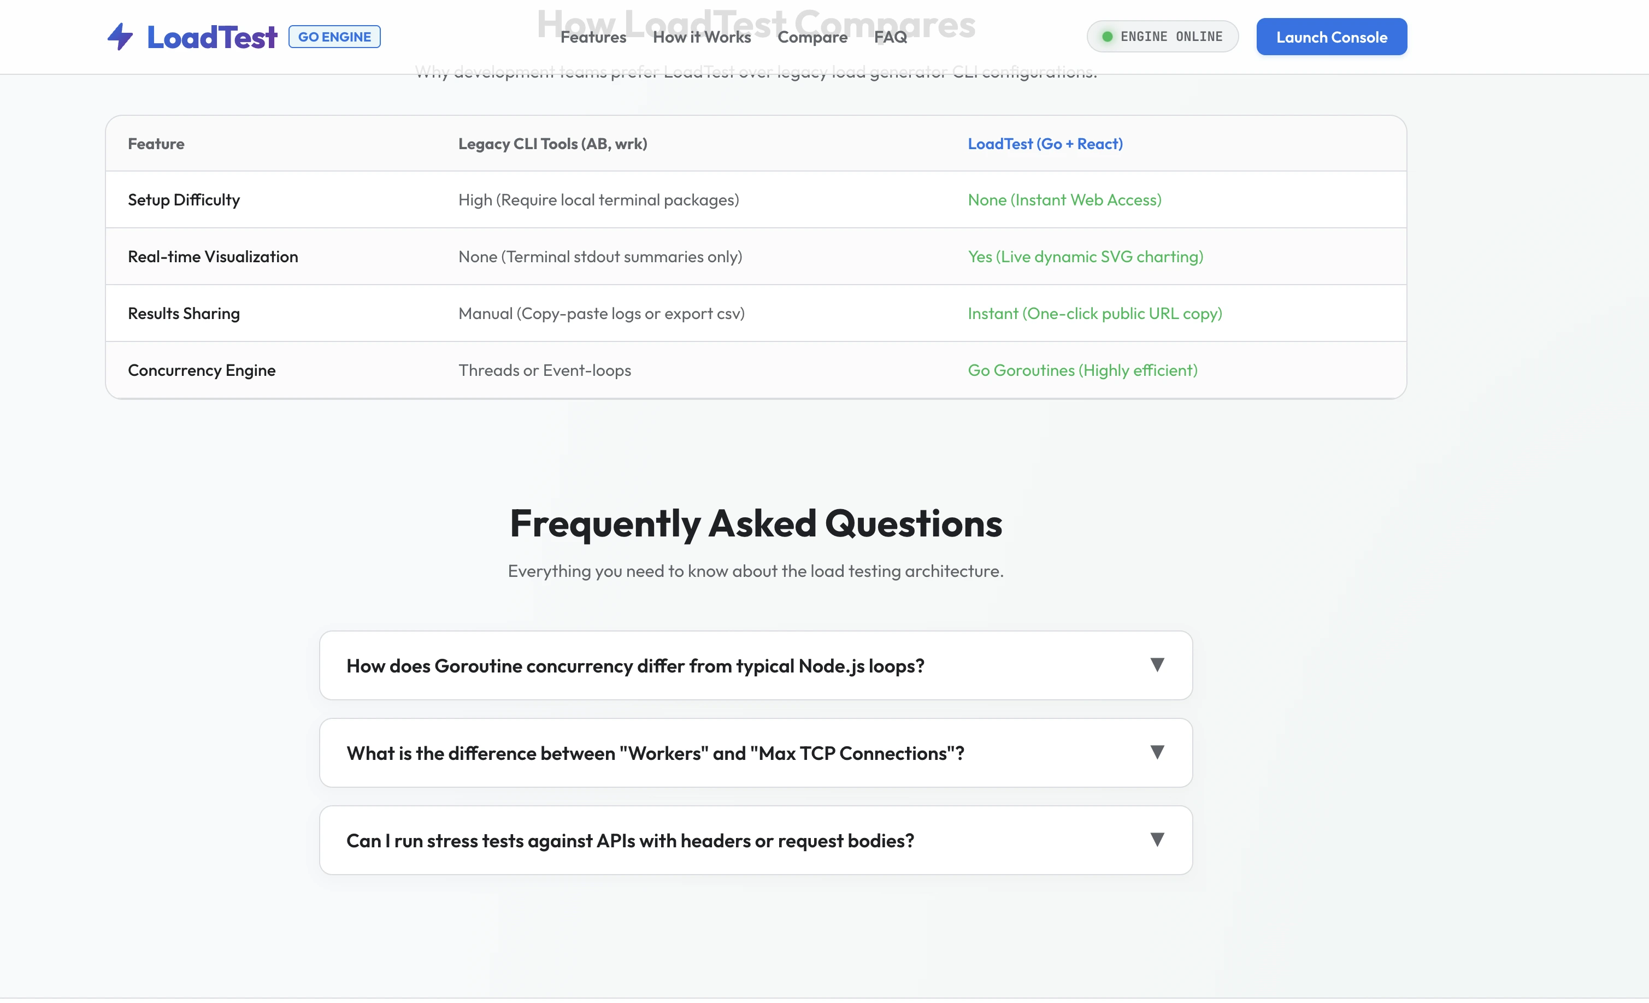Click the arrow beside the Goroutine concurrency question
Viewport: 1649px width, 1003px height.
click(1157, 664)
